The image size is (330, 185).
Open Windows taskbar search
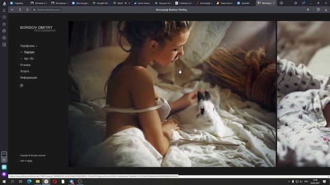coord(12,181)
